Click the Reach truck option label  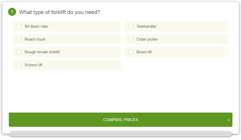[35, 39]
